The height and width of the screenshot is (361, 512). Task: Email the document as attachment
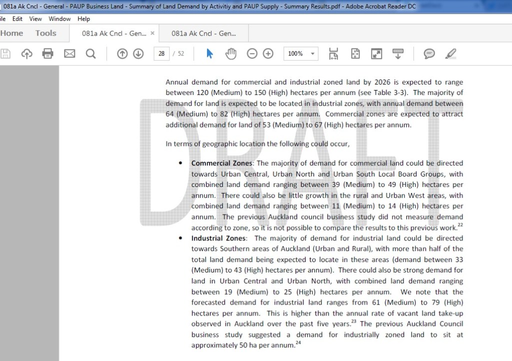[x=69, y=53]
